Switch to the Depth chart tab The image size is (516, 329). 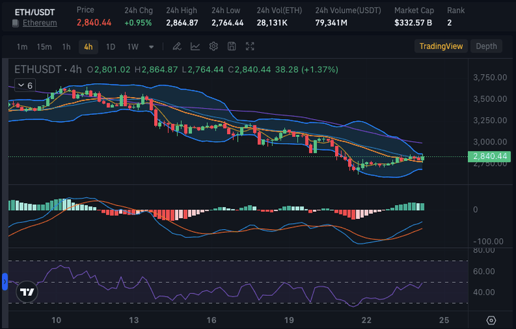click(486, 46)
